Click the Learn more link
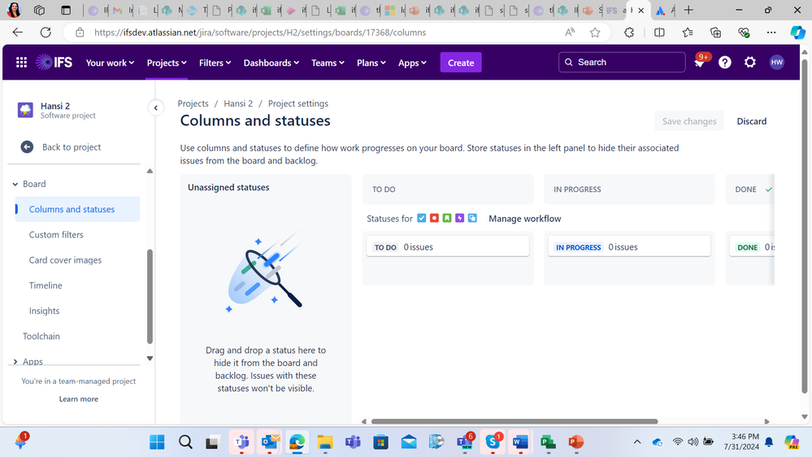 click(x=79, y=399)
